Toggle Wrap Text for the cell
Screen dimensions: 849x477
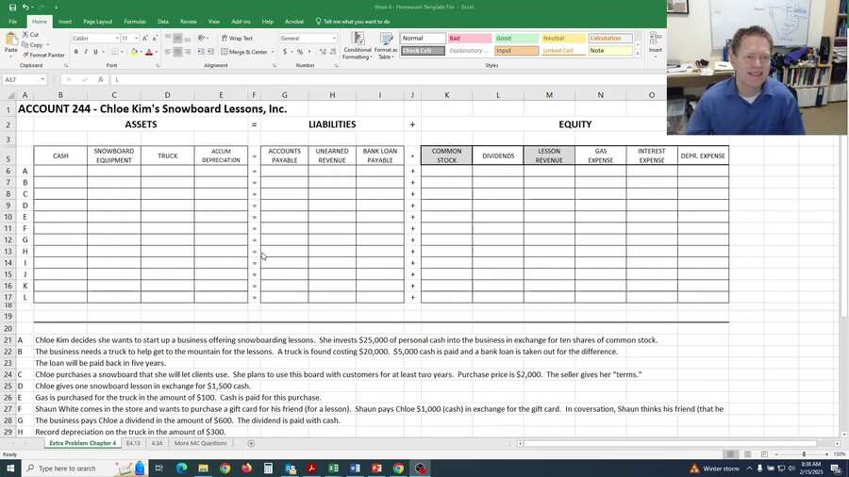tap(237, 39)
